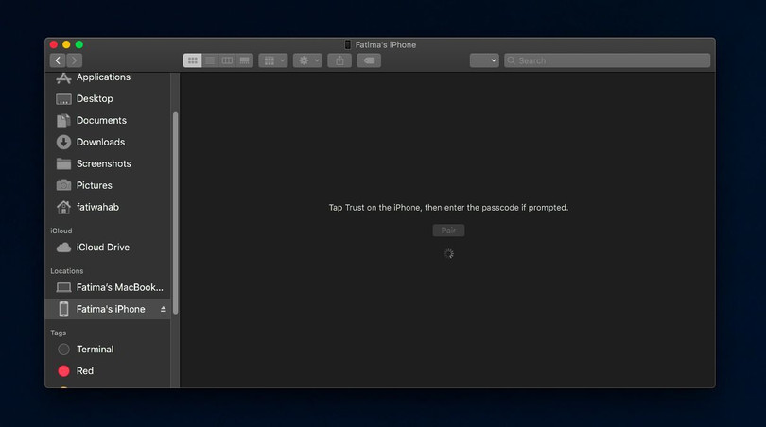Viewport: 766px width, 427px height.
Task: Select Screenshots label in sidebar
Action: click(104, 163)
